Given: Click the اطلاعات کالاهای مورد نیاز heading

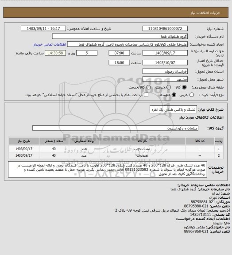Looking at the screenshot, I should (x=201, y=117).
